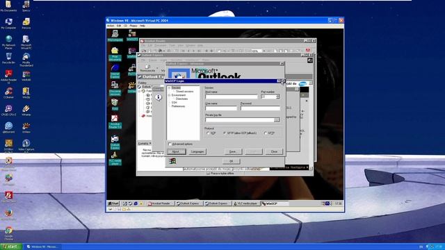Viewport: 445px width, 250px height.
Task: Select the plain SFTP protocol radio button
Action: [x=266, y=133]
